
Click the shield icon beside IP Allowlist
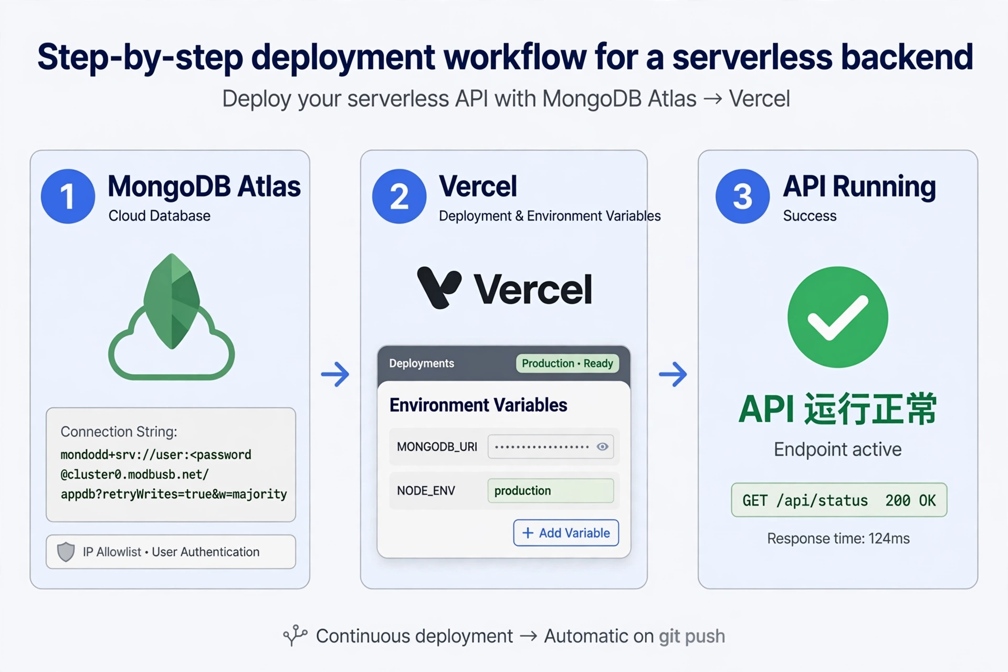(x=66, y=552)
